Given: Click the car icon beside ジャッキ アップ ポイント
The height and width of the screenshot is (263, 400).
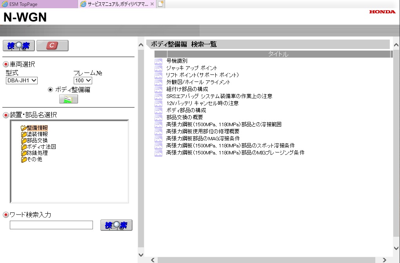Looking at the screenshot, I should coord(158,69).
